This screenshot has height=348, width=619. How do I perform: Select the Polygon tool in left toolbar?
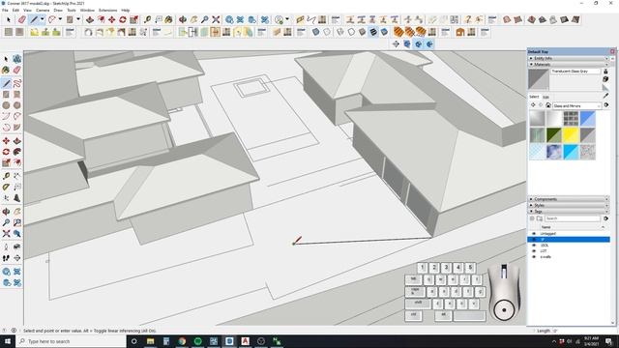pos(17,105)
